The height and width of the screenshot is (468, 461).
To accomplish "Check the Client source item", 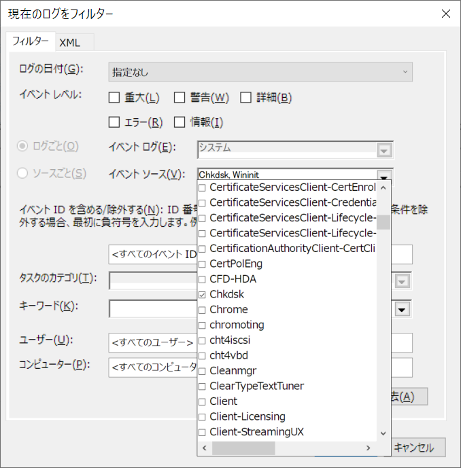I will pyautogui.click(x=202, y=401).
